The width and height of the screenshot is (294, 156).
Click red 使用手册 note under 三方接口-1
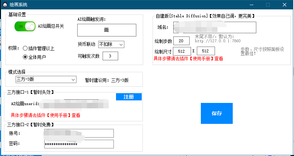click(x=46, y=115)
